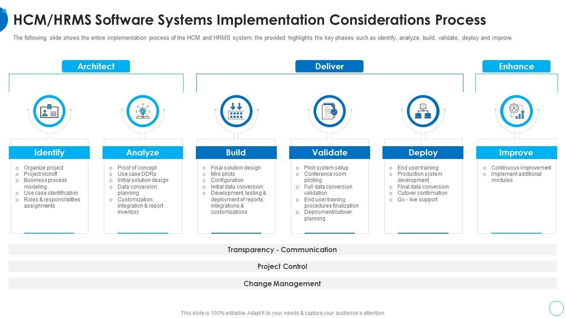This screenshot has width=566, height=318.
Task: Click the ID badge icon above Identify
Action: point(49,111)
